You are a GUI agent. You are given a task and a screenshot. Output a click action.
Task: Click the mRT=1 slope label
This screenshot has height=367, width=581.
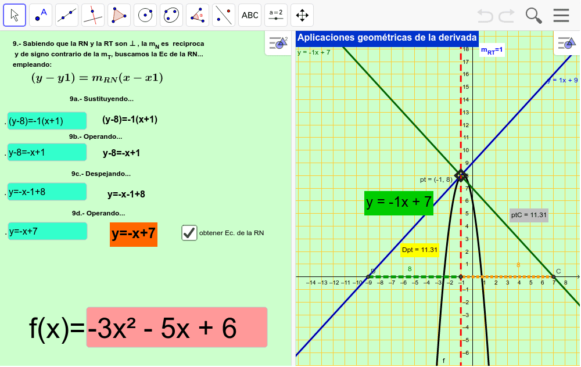(x=492, y=50)
